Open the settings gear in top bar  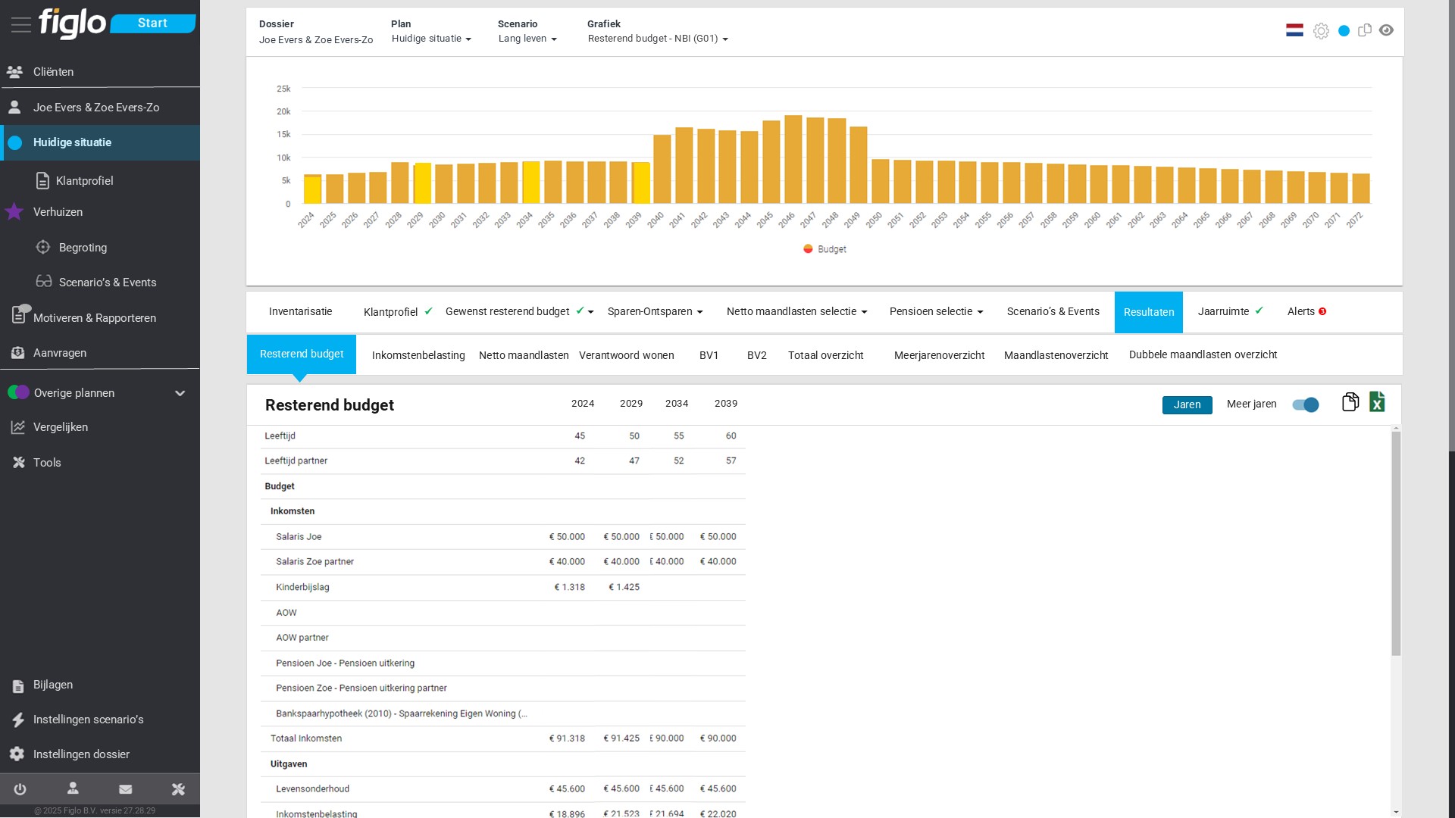coord(1321,31)
